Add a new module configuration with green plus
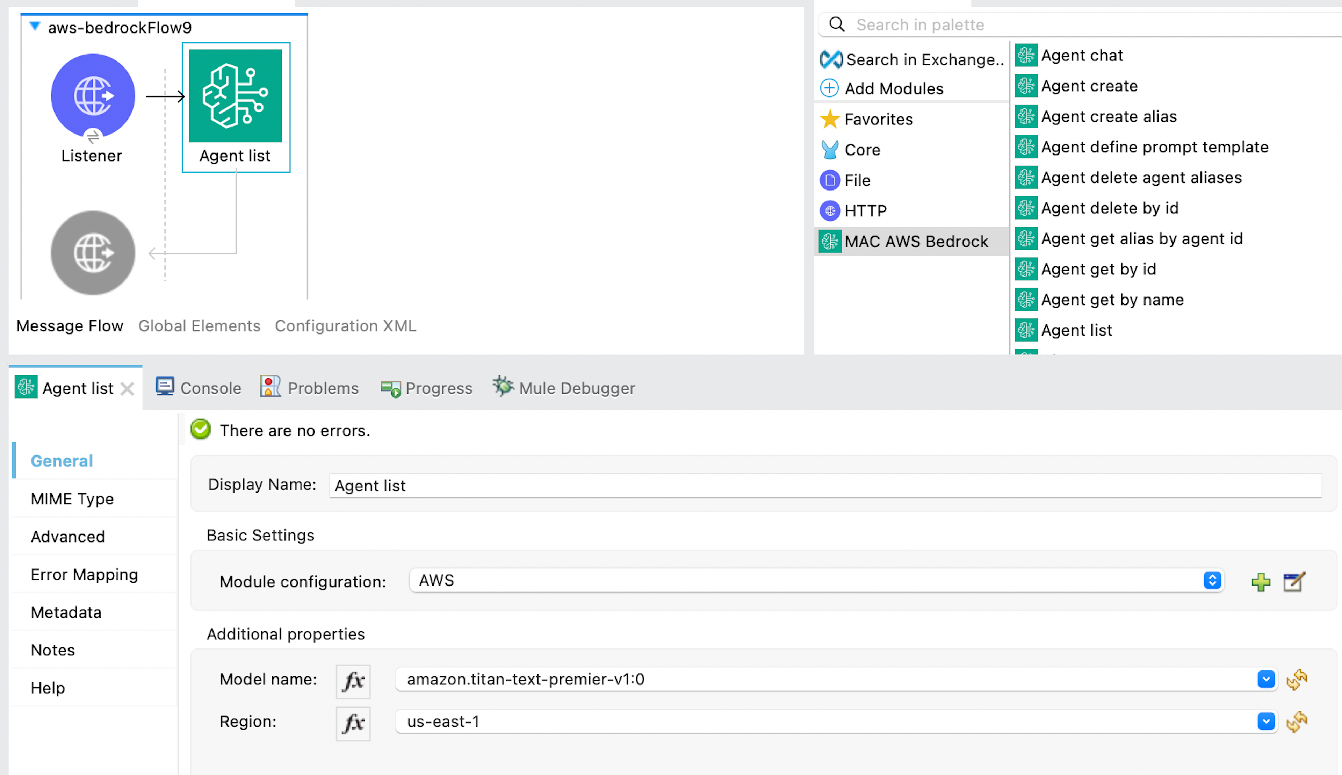The width and height of the screenshot is (1342, 775). click(1261, 582)
